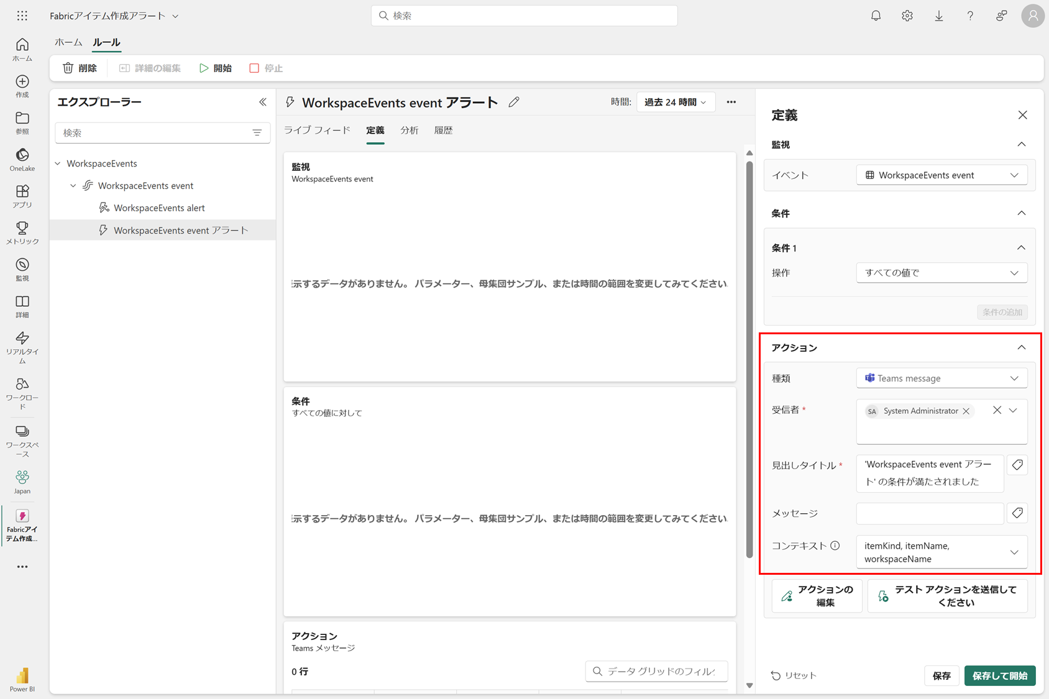The width and height of the screenshot is (1049, 699).
Task: Collapse WorkspaceEvents tree root
Action: click(58, 163)
